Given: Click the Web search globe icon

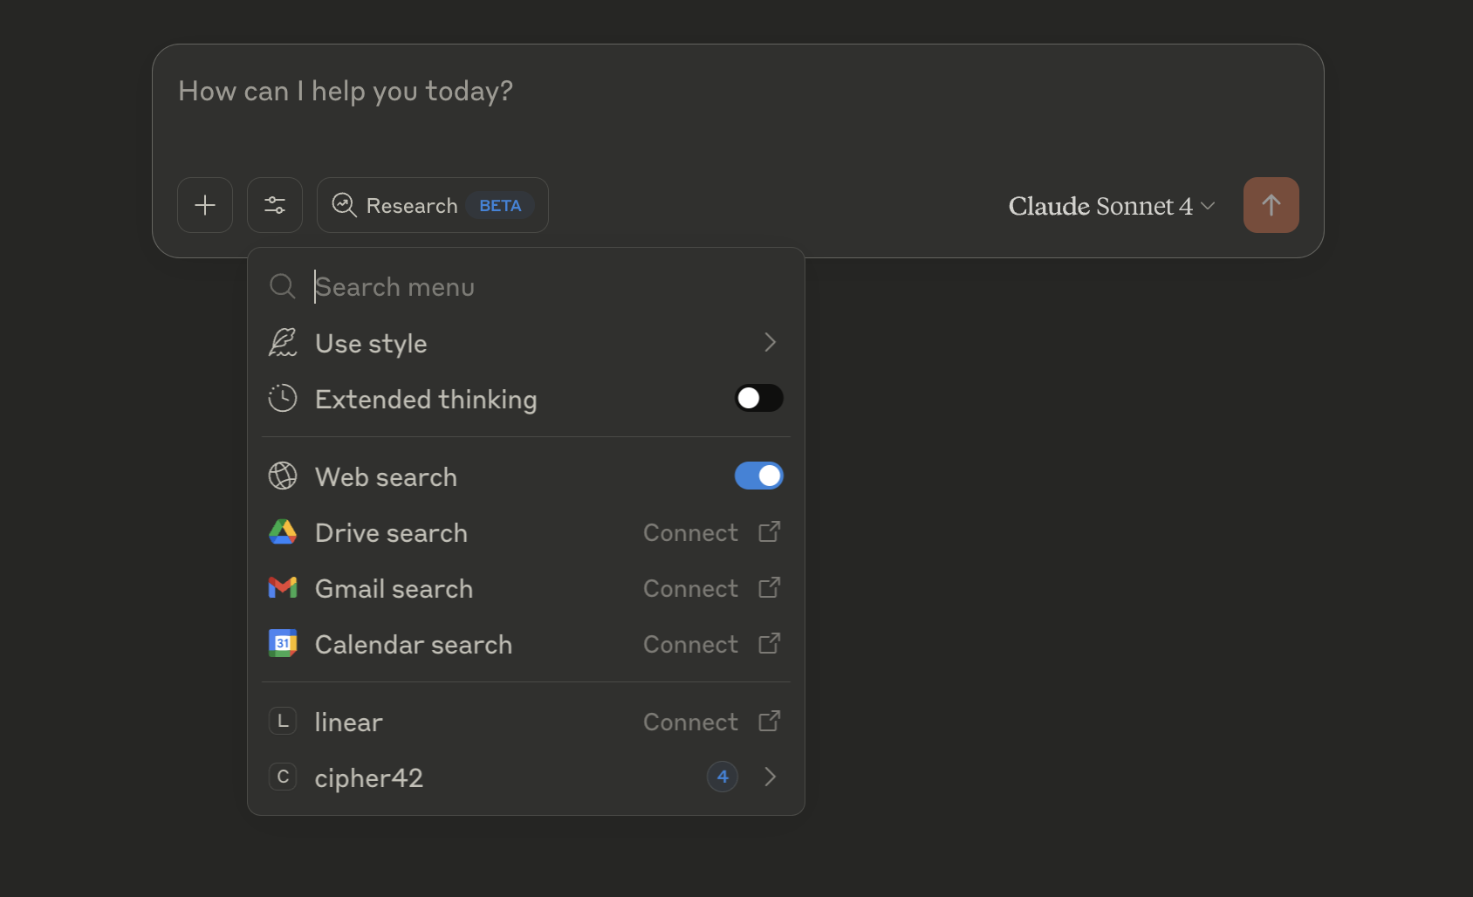Looking at the screenshot, I should click(x=283, y=476).
